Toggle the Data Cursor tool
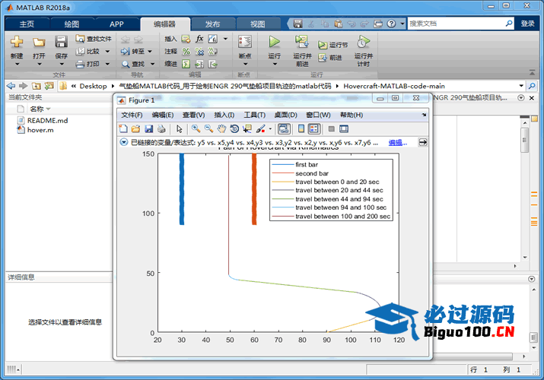Image resolution: width=544 pixels, height=380 pixels. point(247,129)
